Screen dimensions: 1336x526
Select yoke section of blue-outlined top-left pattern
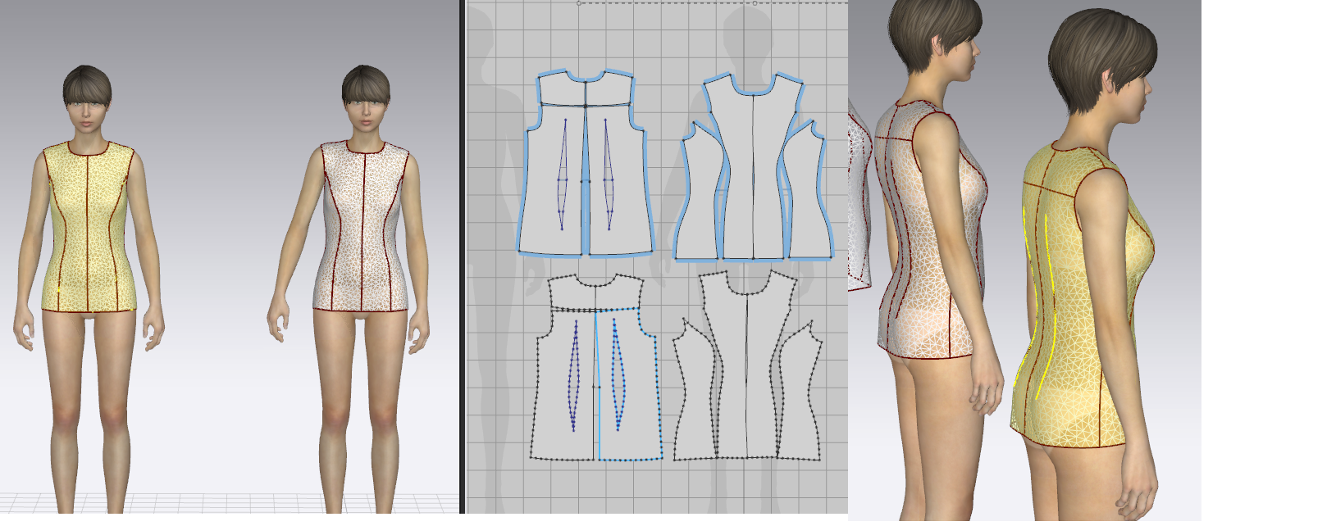(x=586, y=90)
